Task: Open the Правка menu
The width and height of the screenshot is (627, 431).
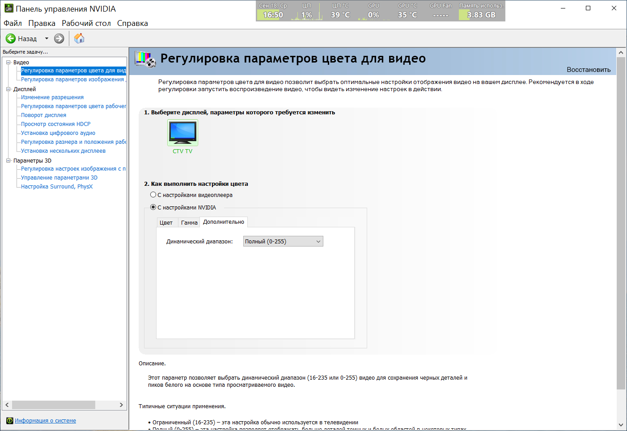Action: 42,23
